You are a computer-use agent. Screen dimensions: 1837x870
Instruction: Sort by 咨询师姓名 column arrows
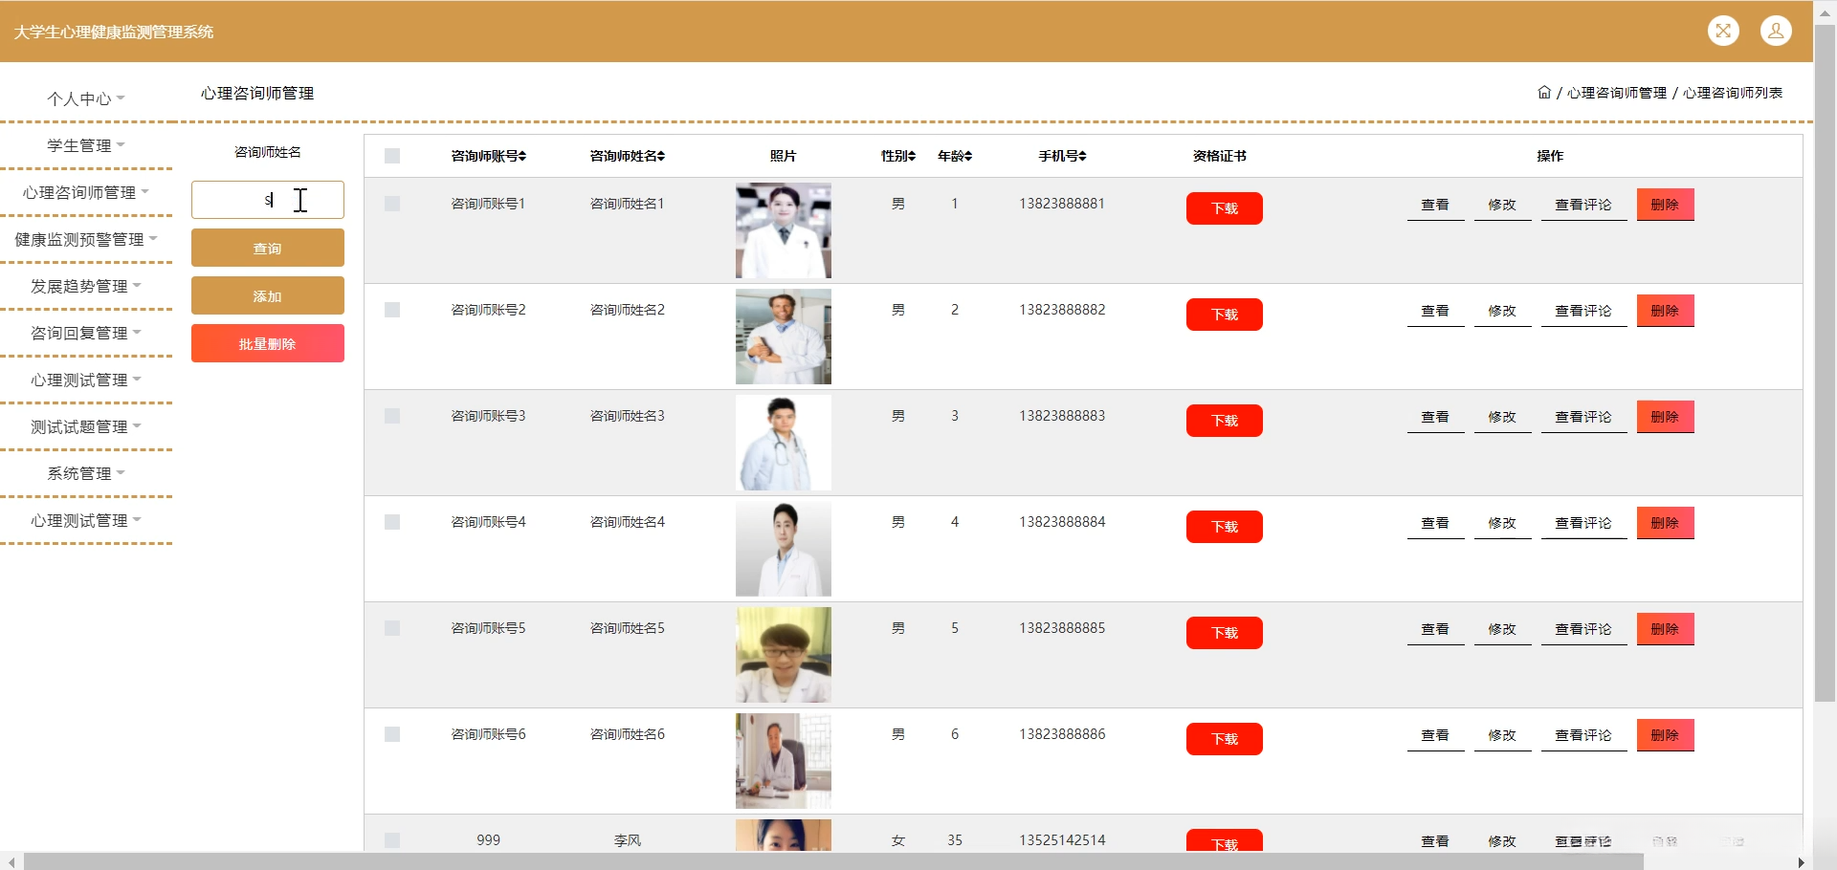pyautogui.click(x=661, y=156)
